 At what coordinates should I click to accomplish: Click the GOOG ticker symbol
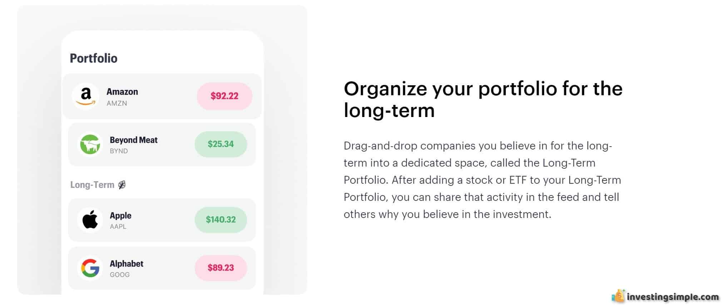(x=120, y=275)
